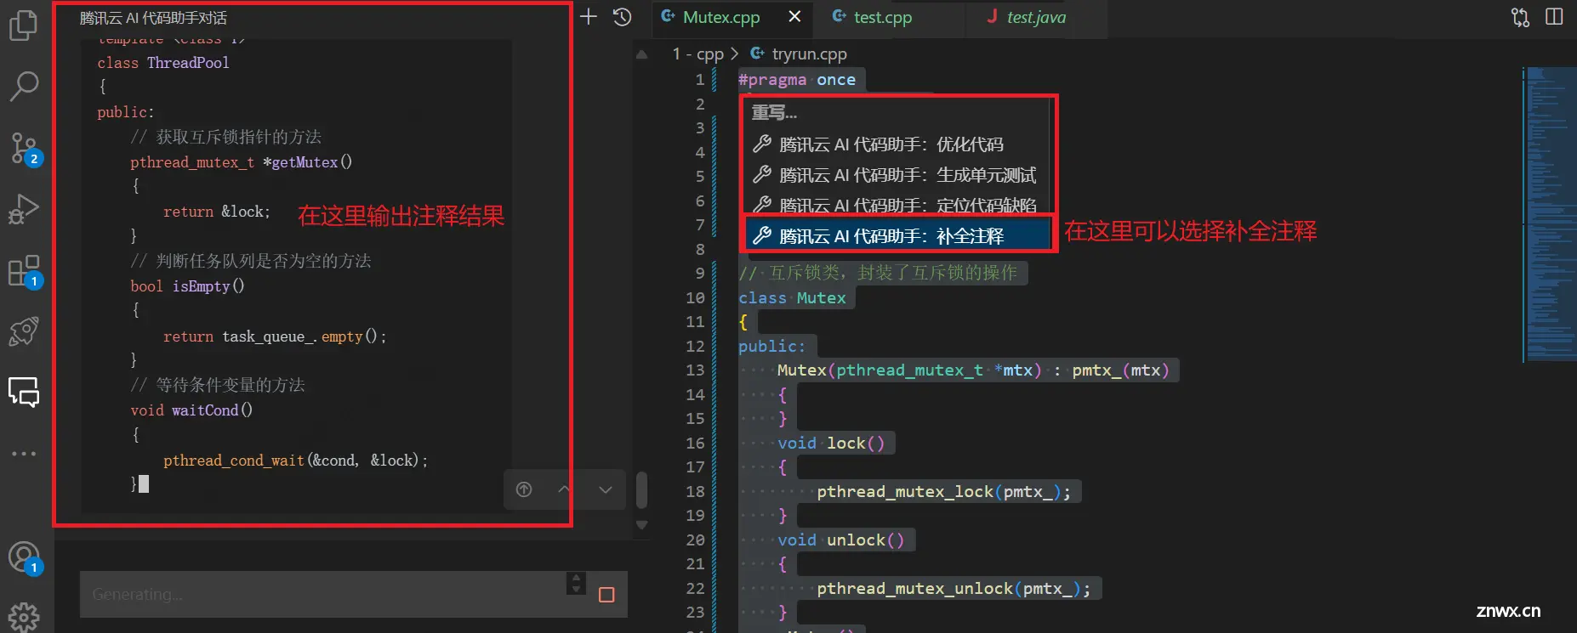Click the editor minimap
1577x633 pixels.
pyautogui.click(x=1550, y=214)
